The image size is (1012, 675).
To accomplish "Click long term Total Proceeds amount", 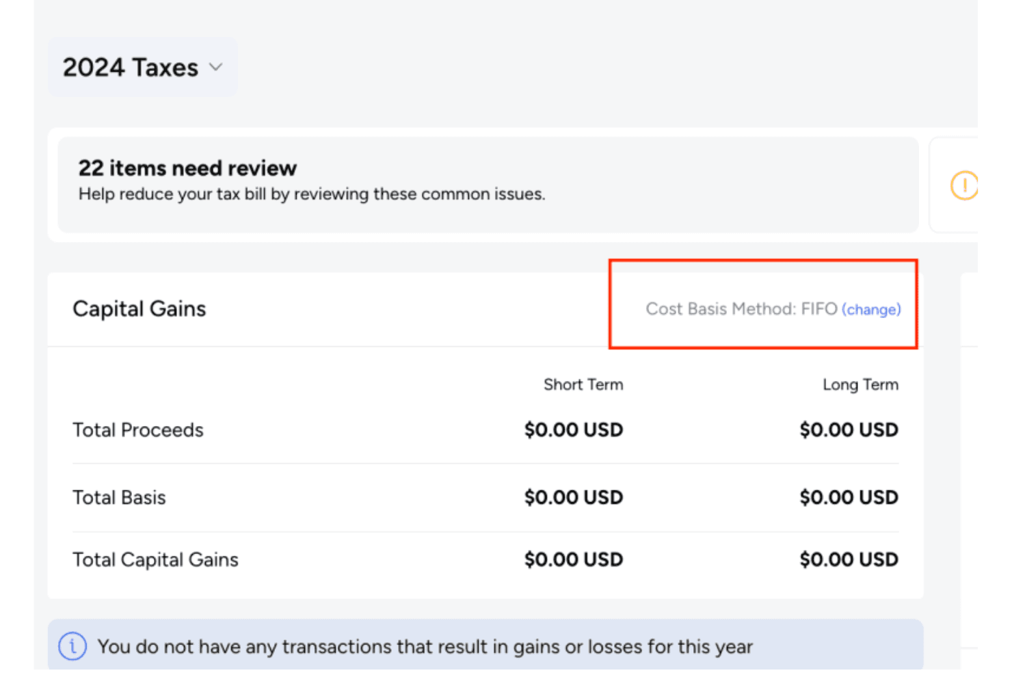I will (x=849, y=429).
